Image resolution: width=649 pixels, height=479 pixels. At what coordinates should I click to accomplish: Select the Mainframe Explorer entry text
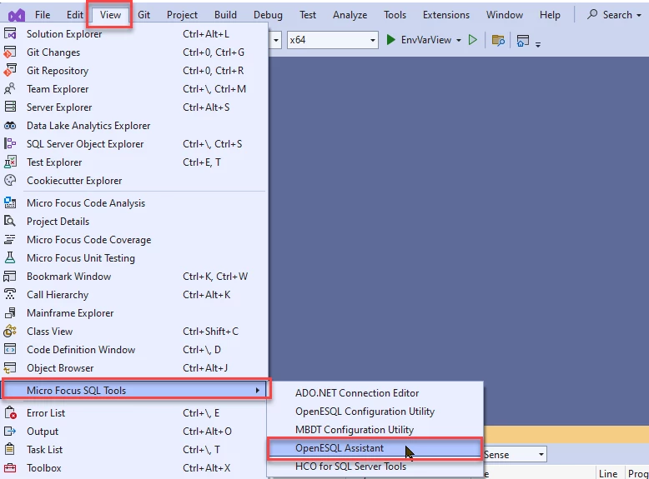click(70, 313)
